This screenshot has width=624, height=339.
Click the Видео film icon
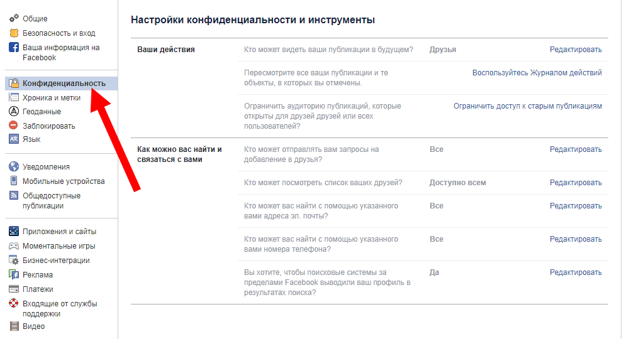pyautogui.click(x=14, y=326)
